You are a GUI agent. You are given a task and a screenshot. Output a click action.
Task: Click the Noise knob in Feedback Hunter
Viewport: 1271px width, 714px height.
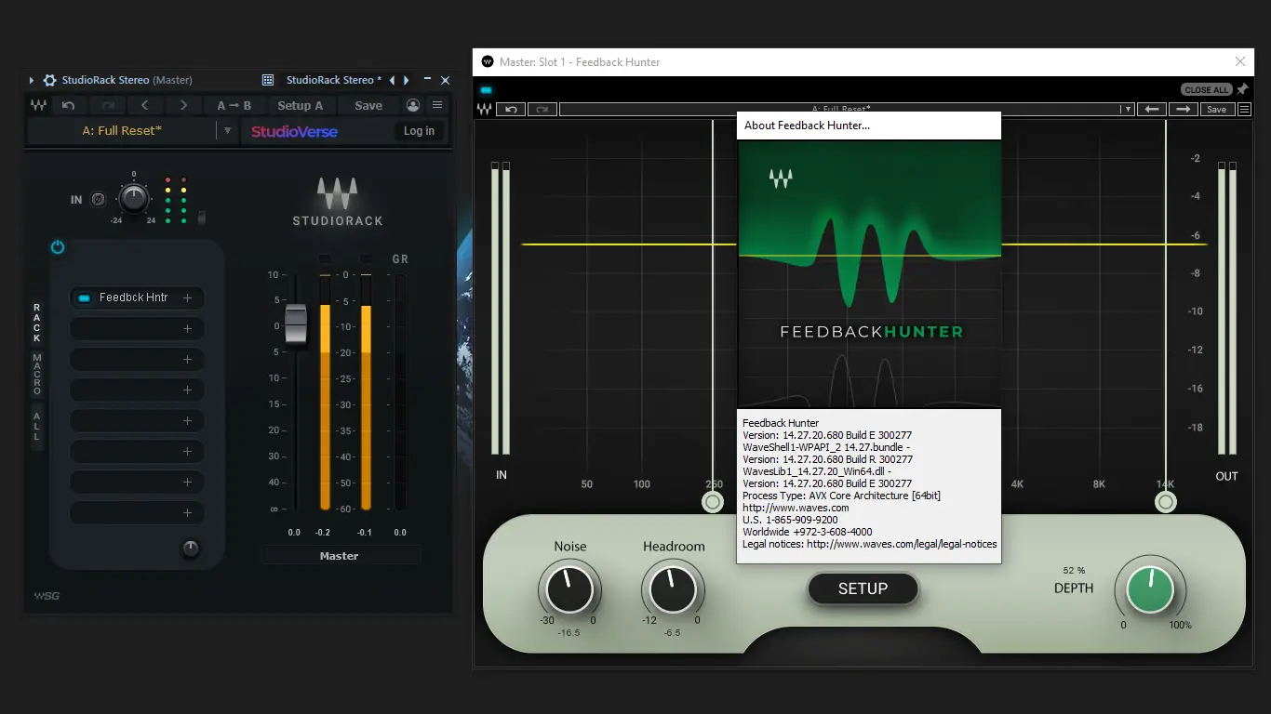coord(569,589)
